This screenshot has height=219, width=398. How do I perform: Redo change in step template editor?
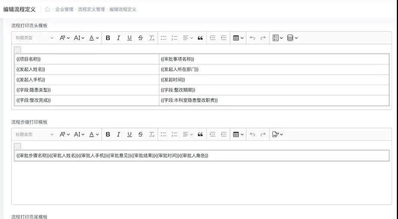point(263,134)
